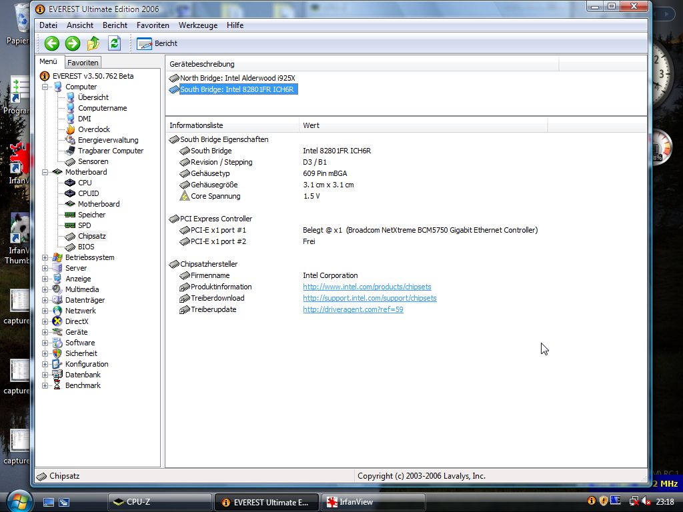Open the Windows Start orb
The image size is (683, 512).
coord(19,501)
